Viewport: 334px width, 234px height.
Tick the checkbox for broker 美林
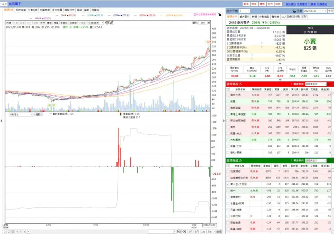tap(228, 127)
